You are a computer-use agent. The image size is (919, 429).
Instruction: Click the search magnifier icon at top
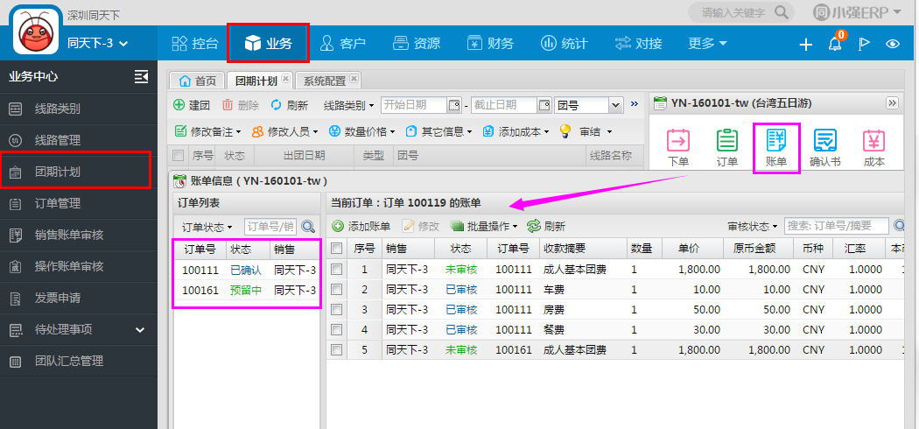pos(782,11)
